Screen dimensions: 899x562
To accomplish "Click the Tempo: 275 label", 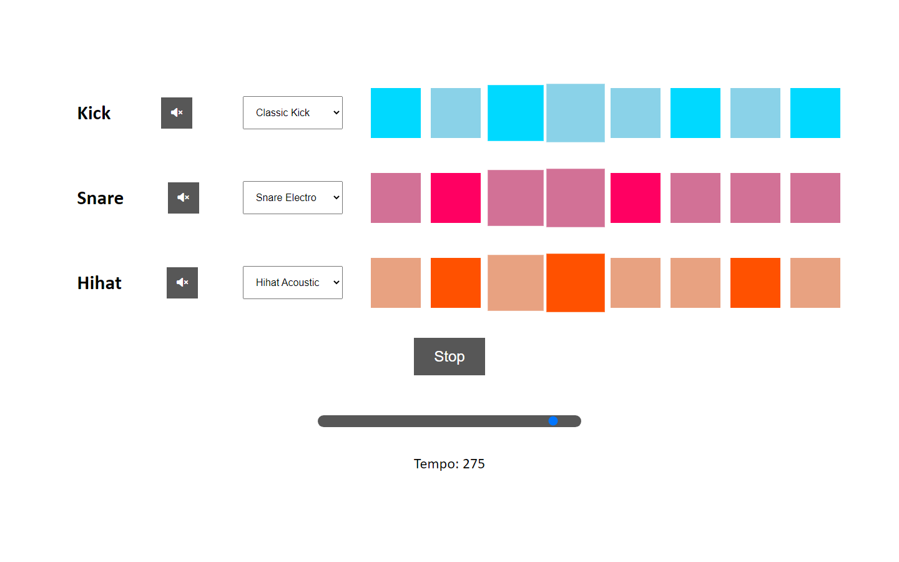I will (x=449, y=464).
